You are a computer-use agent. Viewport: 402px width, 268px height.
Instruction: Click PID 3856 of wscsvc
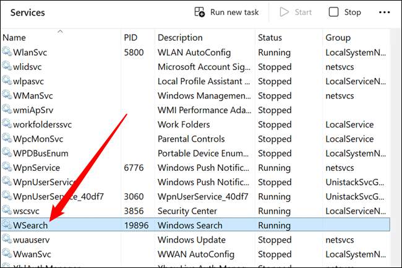(x=134, y=211)
